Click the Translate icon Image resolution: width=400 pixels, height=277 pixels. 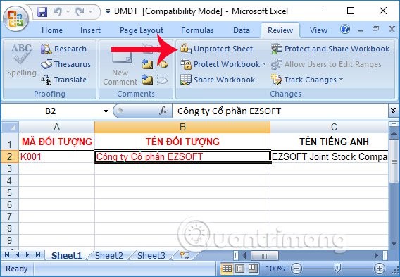pos(46,80)
